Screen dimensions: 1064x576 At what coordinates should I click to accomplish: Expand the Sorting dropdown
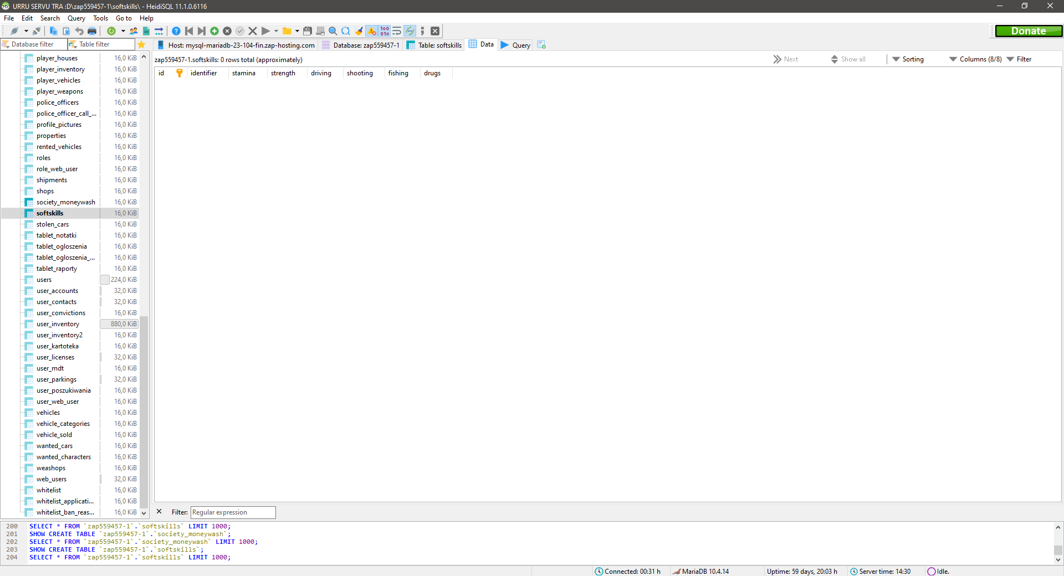[908, 59]
